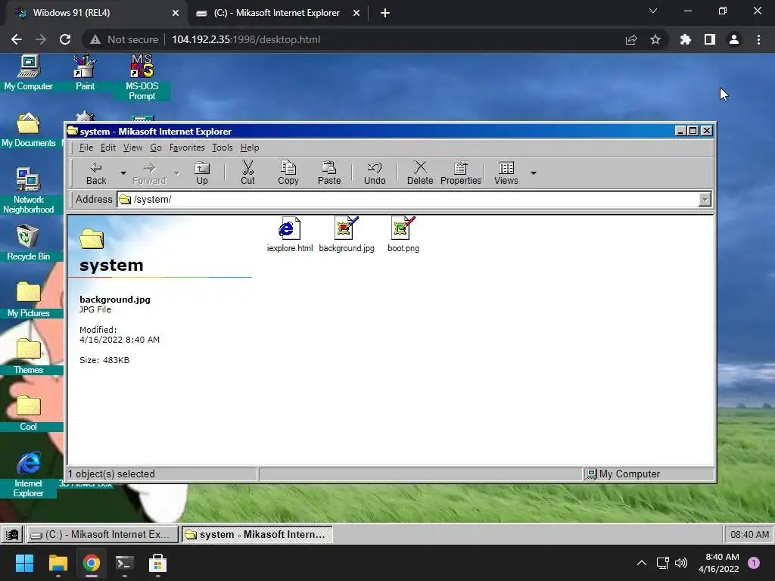Switch to (C:) Mikasoft Internet Explorer tab

[x=278, y=13]
